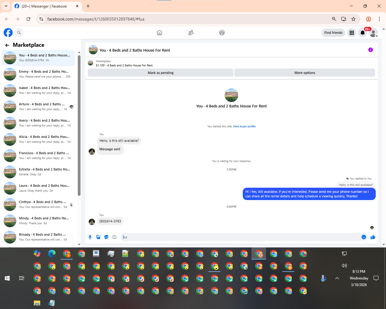Viewport: 386px width, 309px height.
Task: Open Brisady's conversation
Action: 39,237
